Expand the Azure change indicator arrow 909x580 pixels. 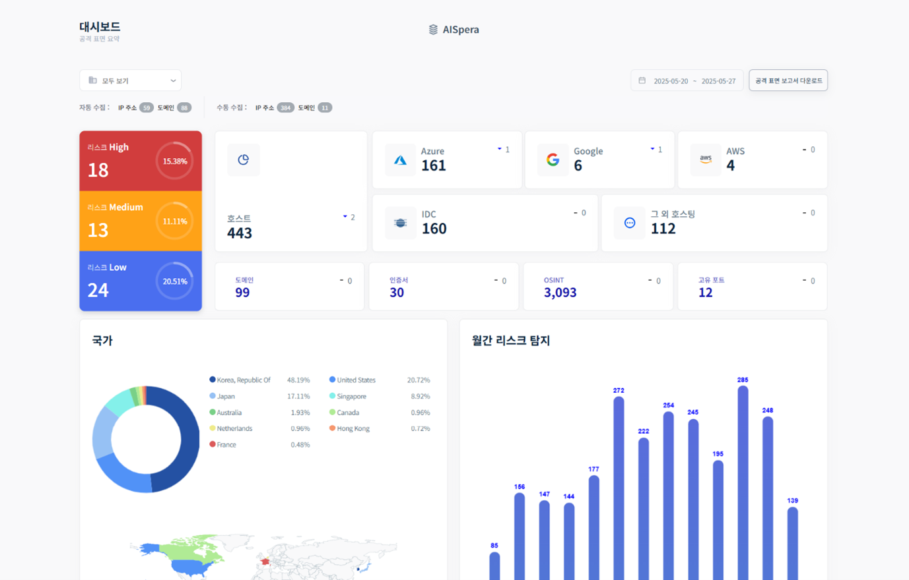coord(500,150)
